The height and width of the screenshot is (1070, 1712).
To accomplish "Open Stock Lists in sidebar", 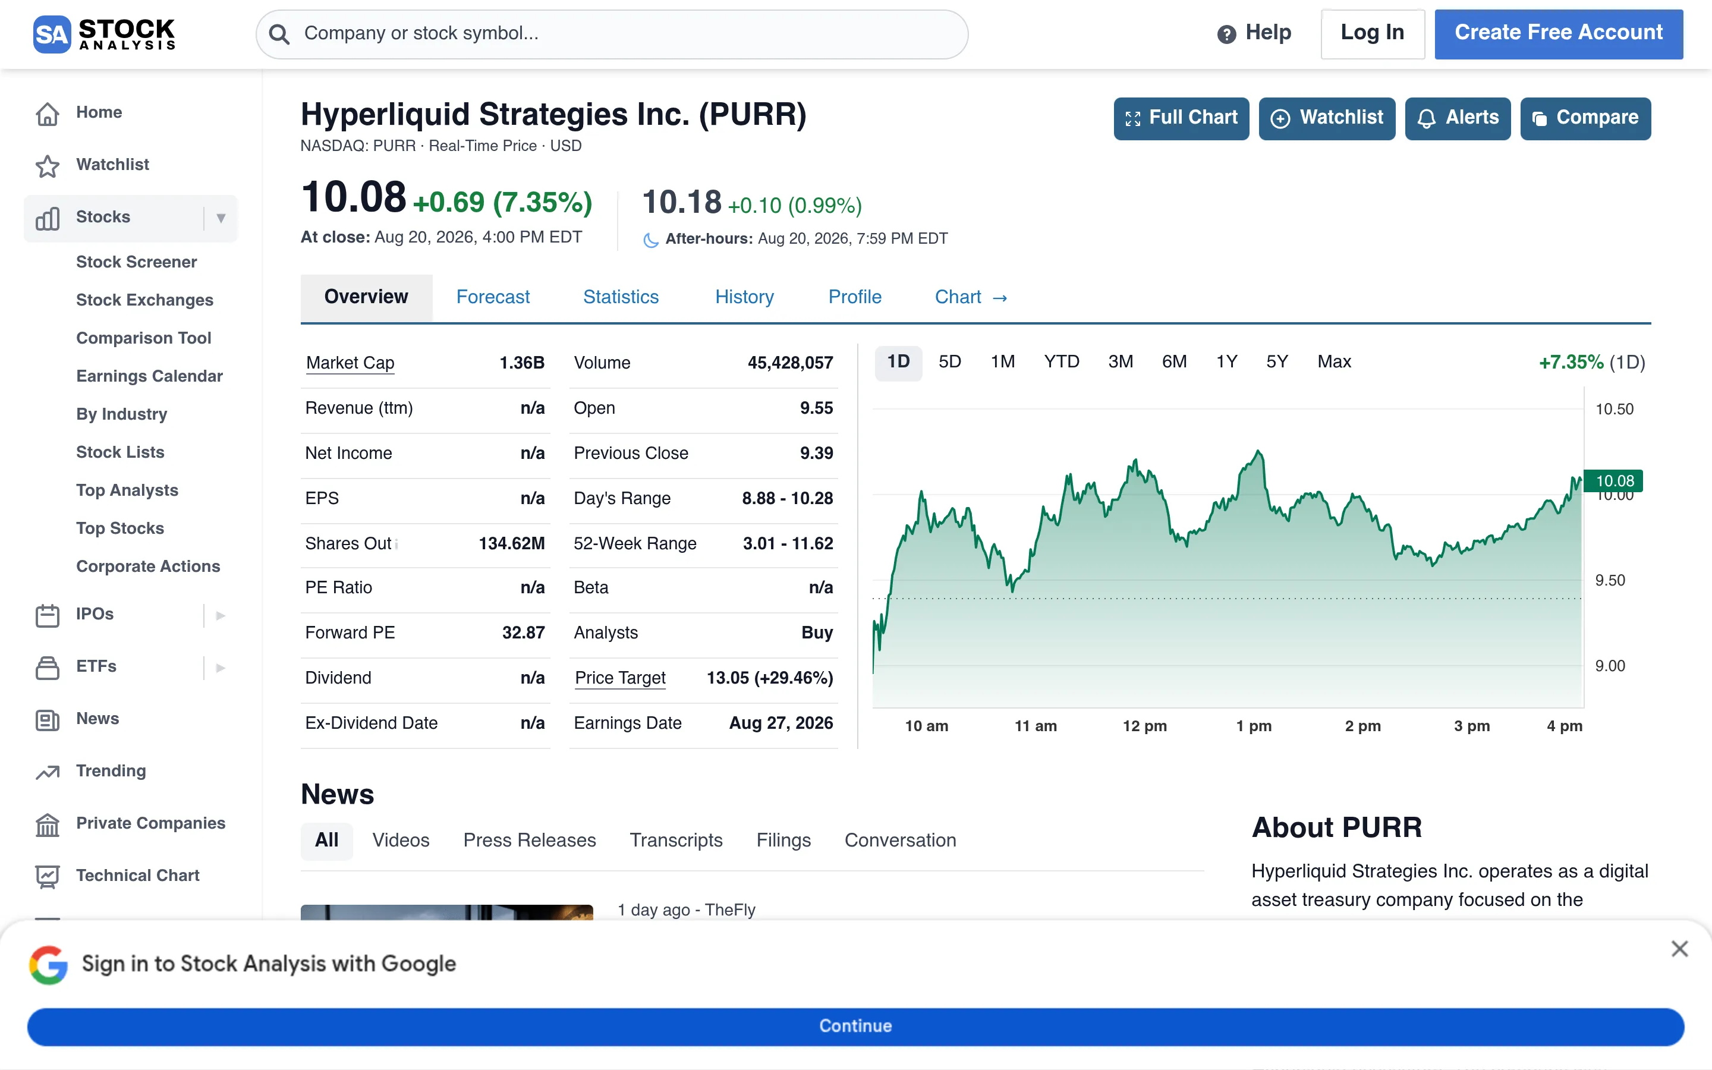I will click(120, 453).
